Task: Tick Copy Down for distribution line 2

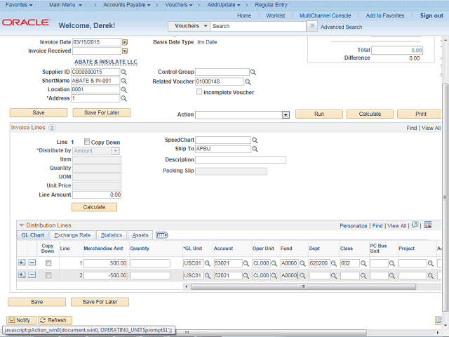Action: [x=48, y=275]
